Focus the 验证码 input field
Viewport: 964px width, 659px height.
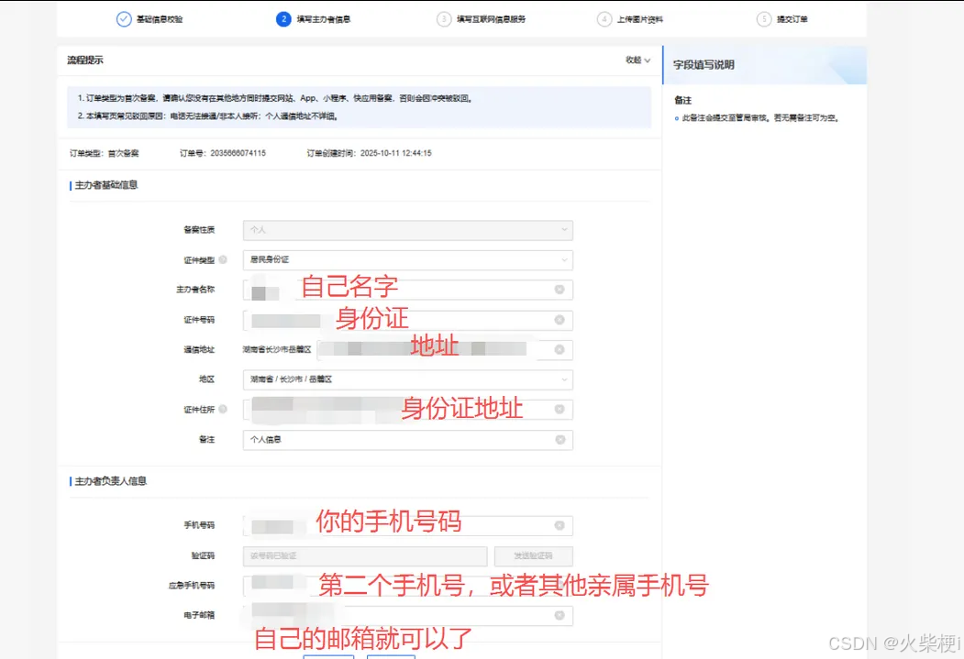coord(365,555)
